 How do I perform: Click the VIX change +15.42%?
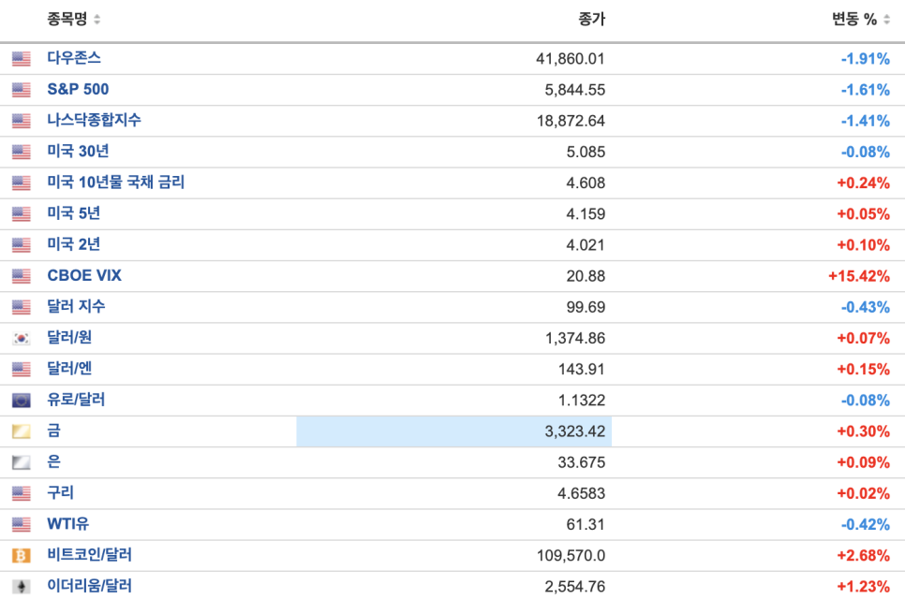(x=859, y=276)
